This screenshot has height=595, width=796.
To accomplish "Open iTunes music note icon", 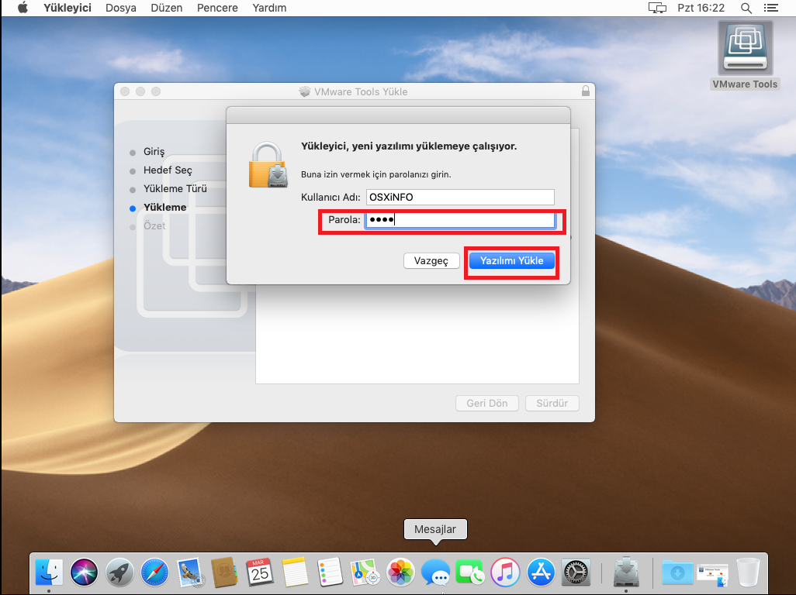I will coord(505,573).
